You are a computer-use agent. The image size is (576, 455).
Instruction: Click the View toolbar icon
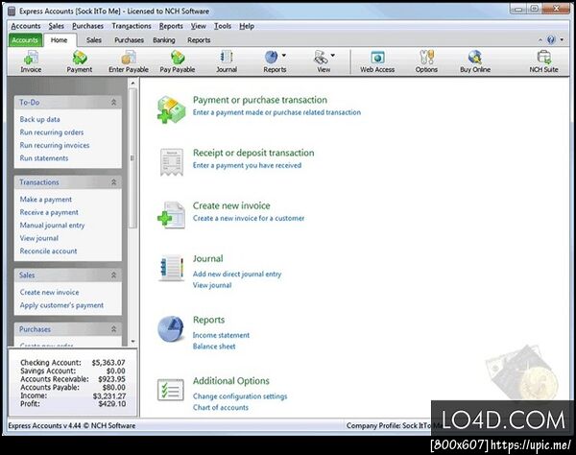pos(321,58)
